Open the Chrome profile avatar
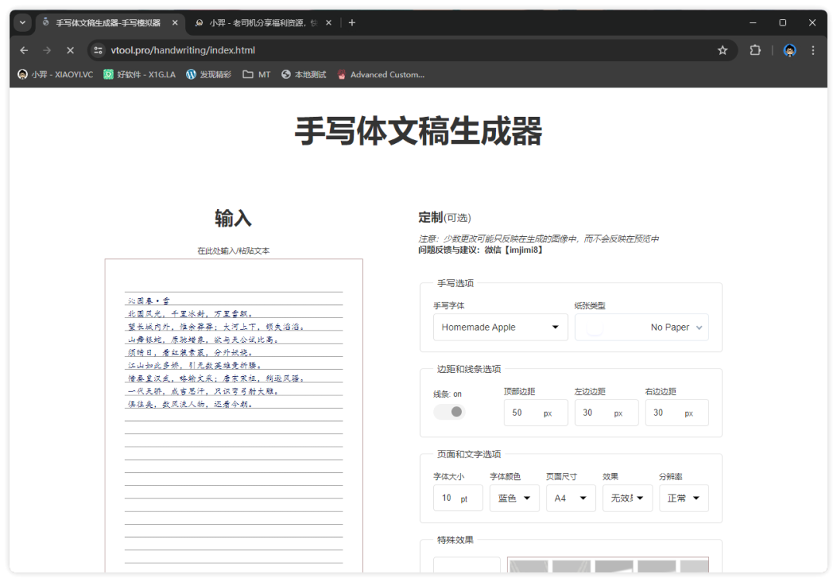Screen dimensions: 837x582 pyautogui.click(x=790, y=50)
